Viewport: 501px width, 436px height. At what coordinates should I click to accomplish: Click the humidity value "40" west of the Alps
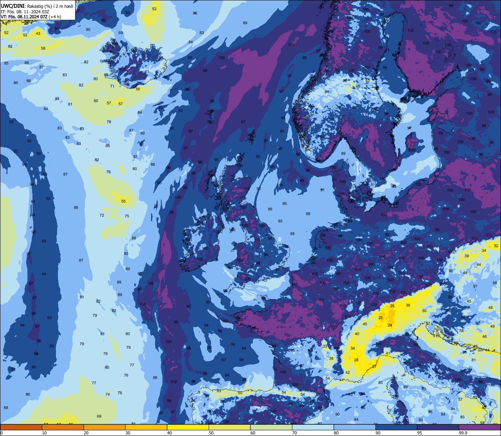(357, 334)
